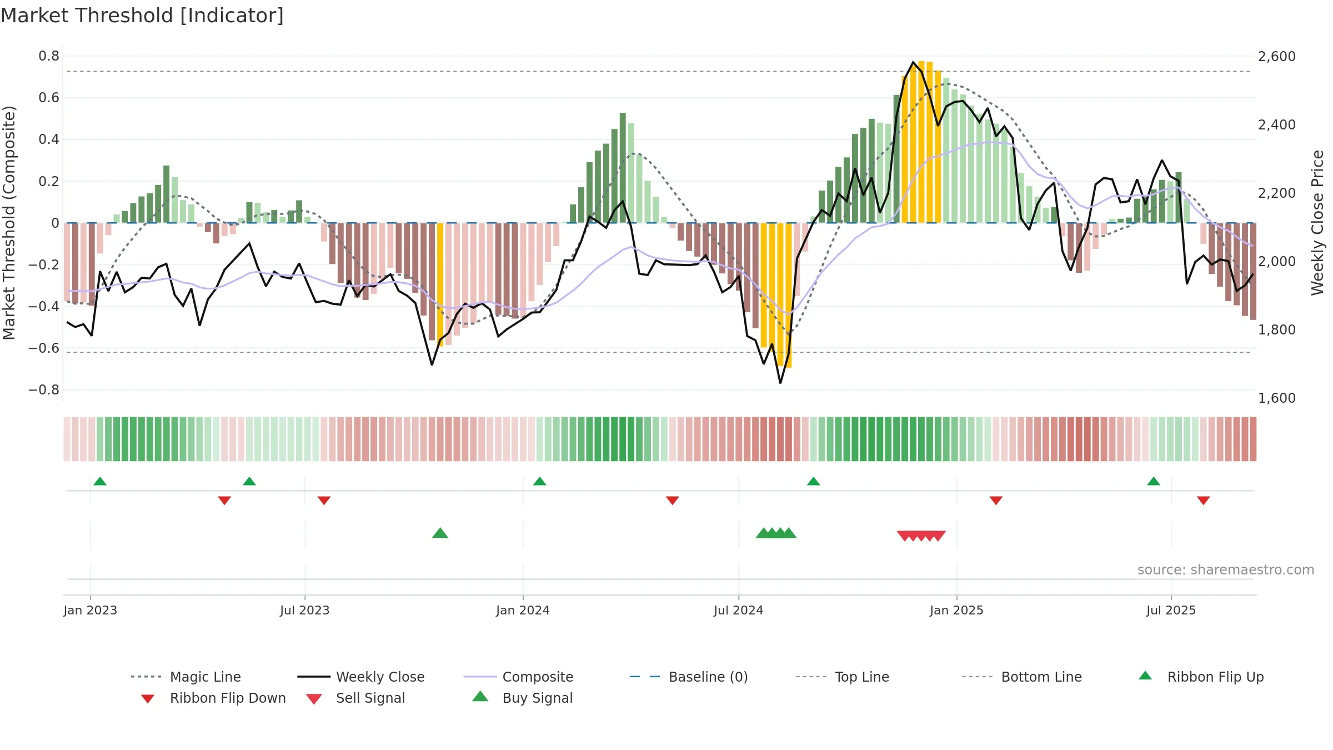Viewport: 1333px width, 750px height.
Task: Click the Jul 2024 x-axis label
Action: [x=739, y=610]
